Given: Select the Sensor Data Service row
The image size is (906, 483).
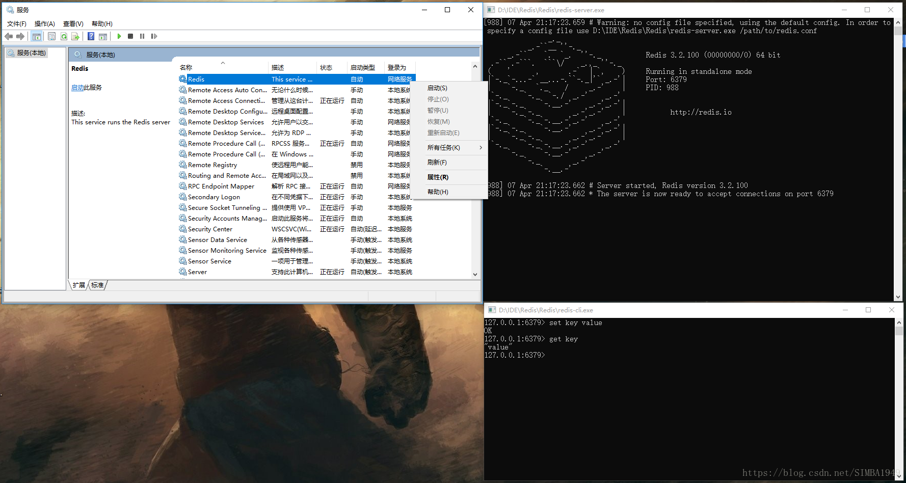Looking at the screenshot, I should click(297, 240).
